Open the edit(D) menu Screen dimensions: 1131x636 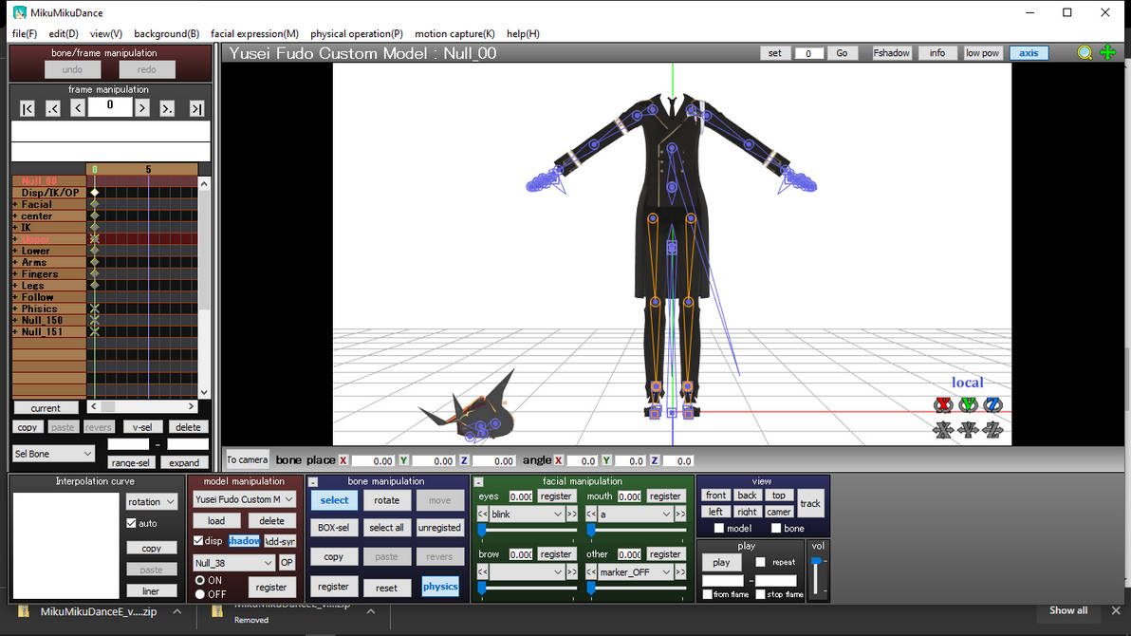pos(64,34)
